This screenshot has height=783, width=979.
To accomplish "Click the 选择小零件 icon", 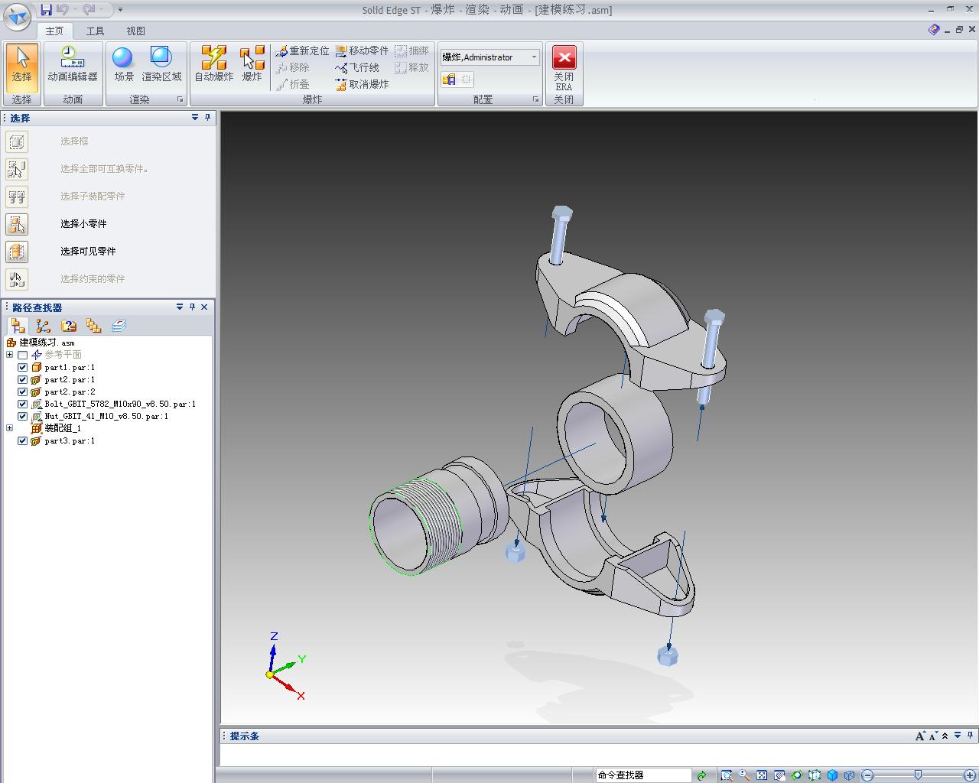I will pyautogui.click(x=17, y=224).
